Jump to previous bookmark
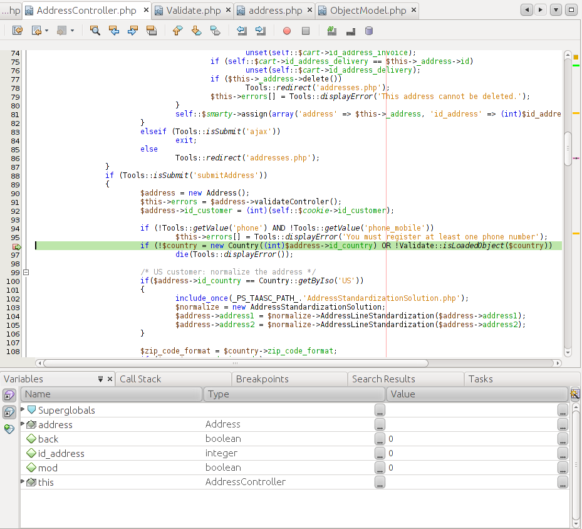Screen dimensions: 582x529 [x=177, y=30]
